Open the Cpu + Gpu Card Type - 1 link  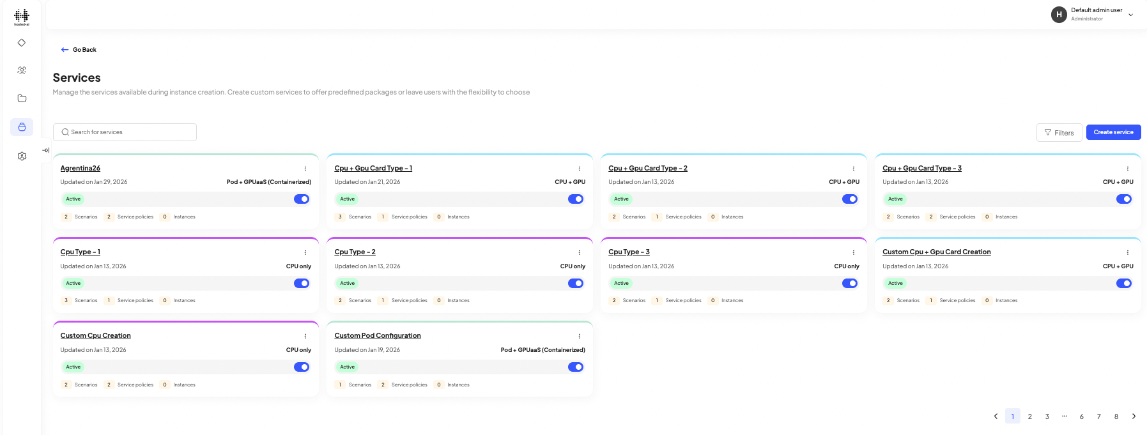(x=373, y=169)
